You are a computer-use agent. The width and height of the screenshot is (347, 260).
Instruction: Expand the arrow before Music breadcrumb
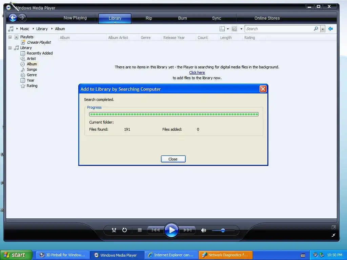tap(17, 28)
